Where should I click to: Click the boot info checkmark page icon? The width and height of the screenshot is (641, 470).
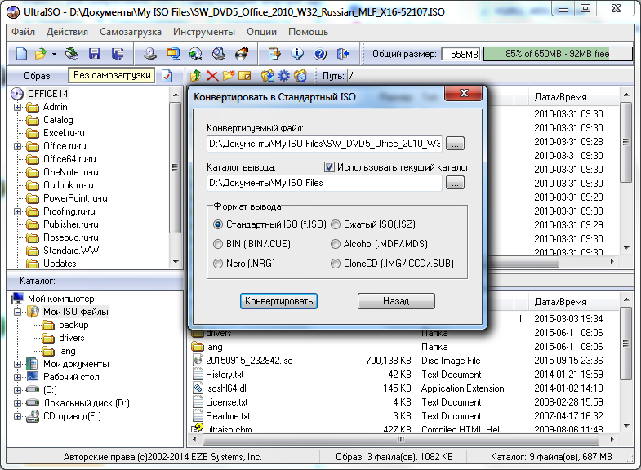pos(167,76)
